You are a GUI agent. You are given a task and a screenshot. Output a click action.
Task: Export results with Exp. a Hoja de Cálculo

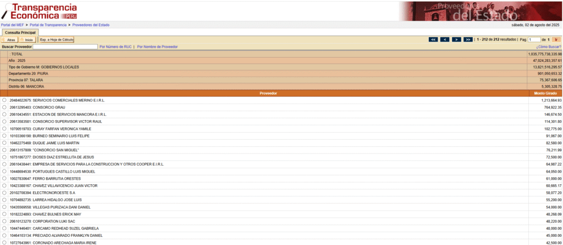pos(56,40)
